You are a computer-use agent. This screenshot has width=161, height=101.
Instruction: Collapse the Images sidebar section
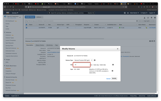pos(5,60)
